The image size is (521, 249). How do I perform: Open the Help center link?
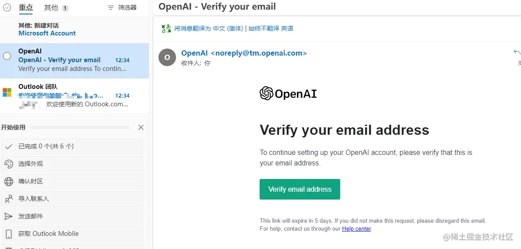point(356,229)
